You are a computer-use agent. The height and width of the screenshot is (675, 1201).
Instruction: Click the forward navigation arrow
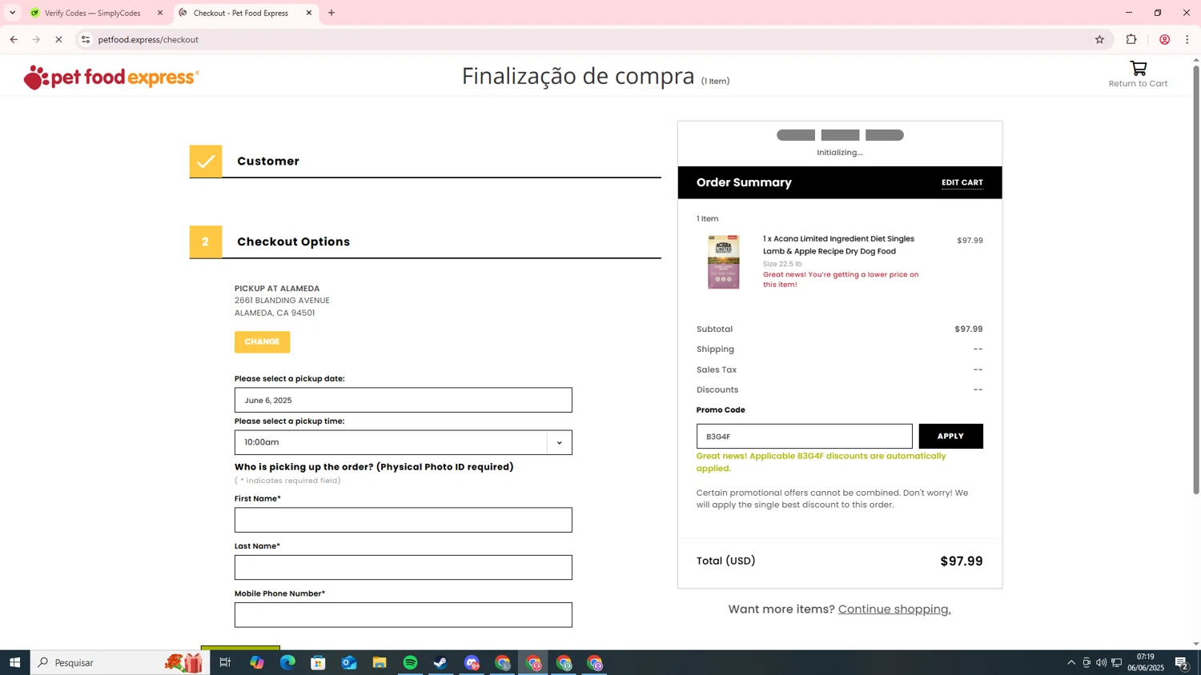click(36, 39)
